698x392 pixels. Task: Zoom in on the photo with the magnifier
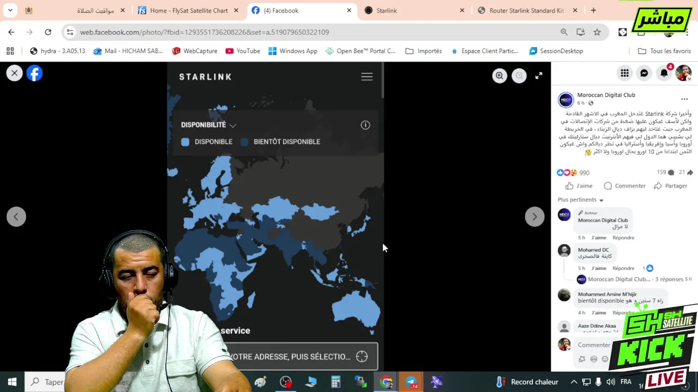pyautogui.click(x=500, y=76)
